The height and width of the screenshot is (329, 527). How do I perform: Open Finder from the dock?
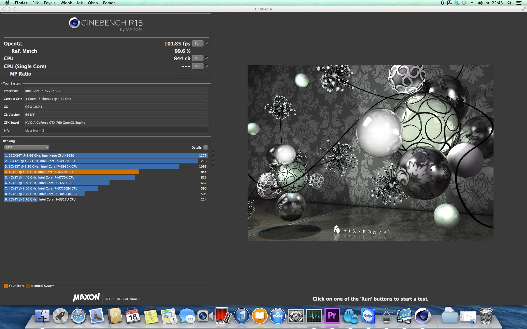(x=42, y=316)
